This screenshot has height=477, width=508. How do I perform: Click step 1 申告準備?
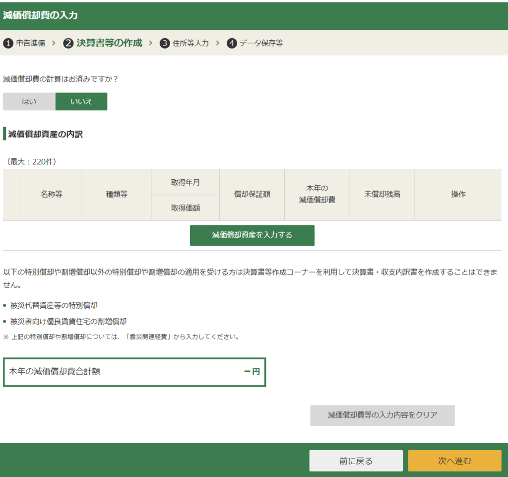(24, 43)
